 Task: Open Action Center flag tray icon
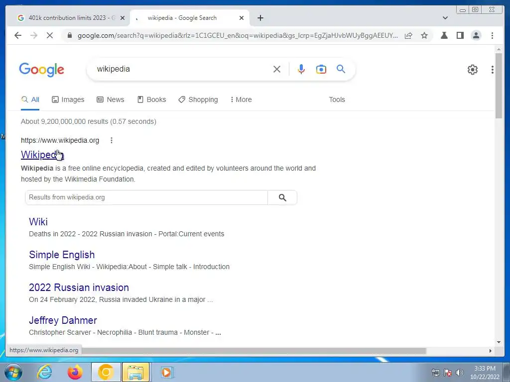tap(448, 373)
